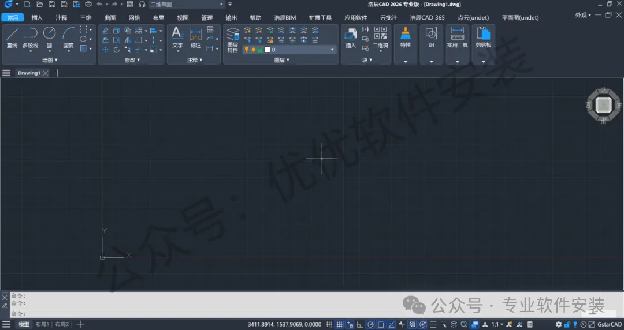
Task: Switch to the 布局1 layout tab
Action: [42, 324]
